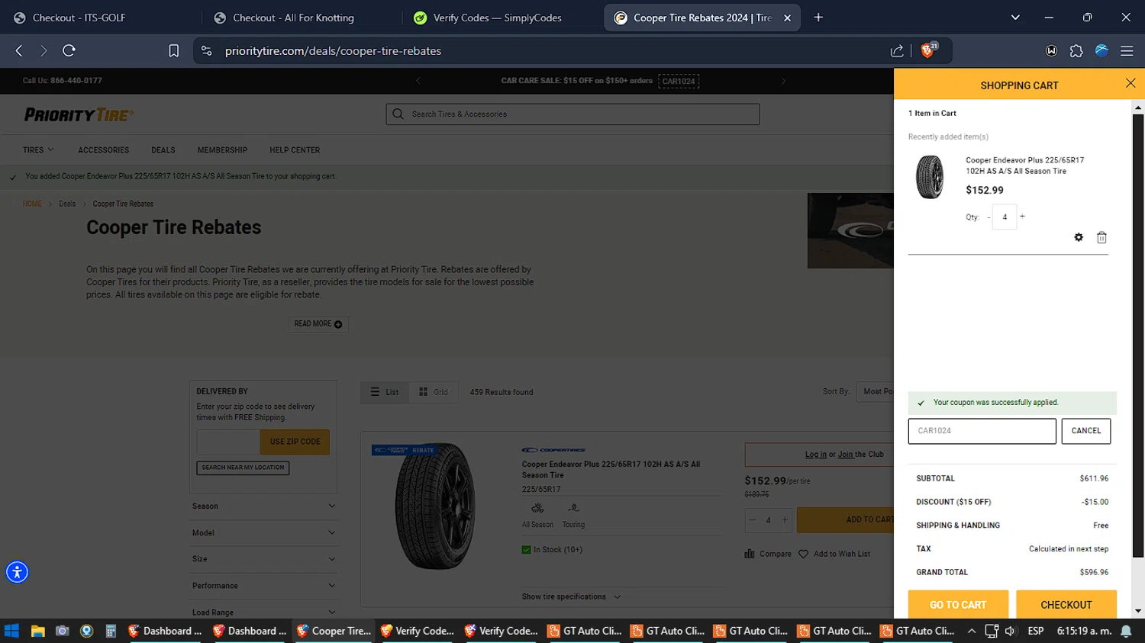Close the Cooper Tire Rebates tab

787,18
